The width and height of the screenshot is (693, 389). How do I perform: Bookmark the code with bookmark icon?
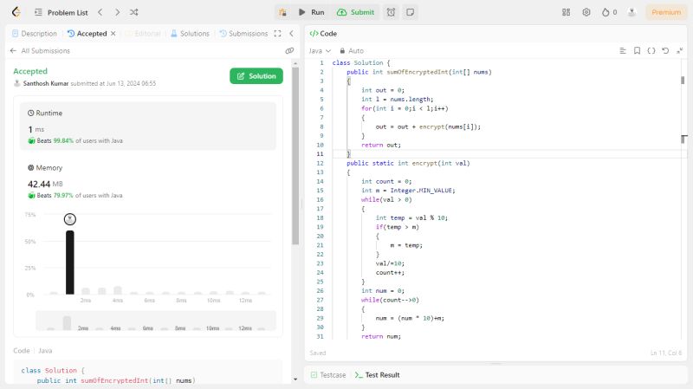637,51
